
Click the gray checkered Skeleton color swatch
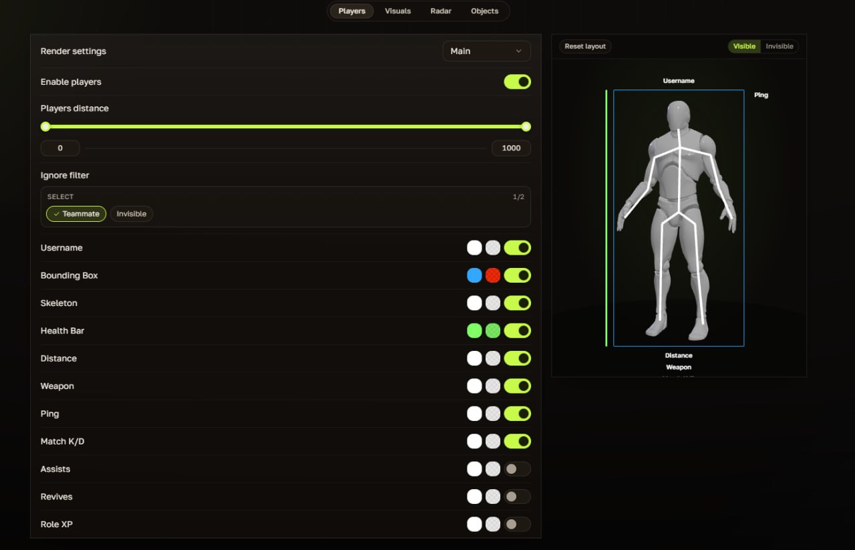click(493, 303)
